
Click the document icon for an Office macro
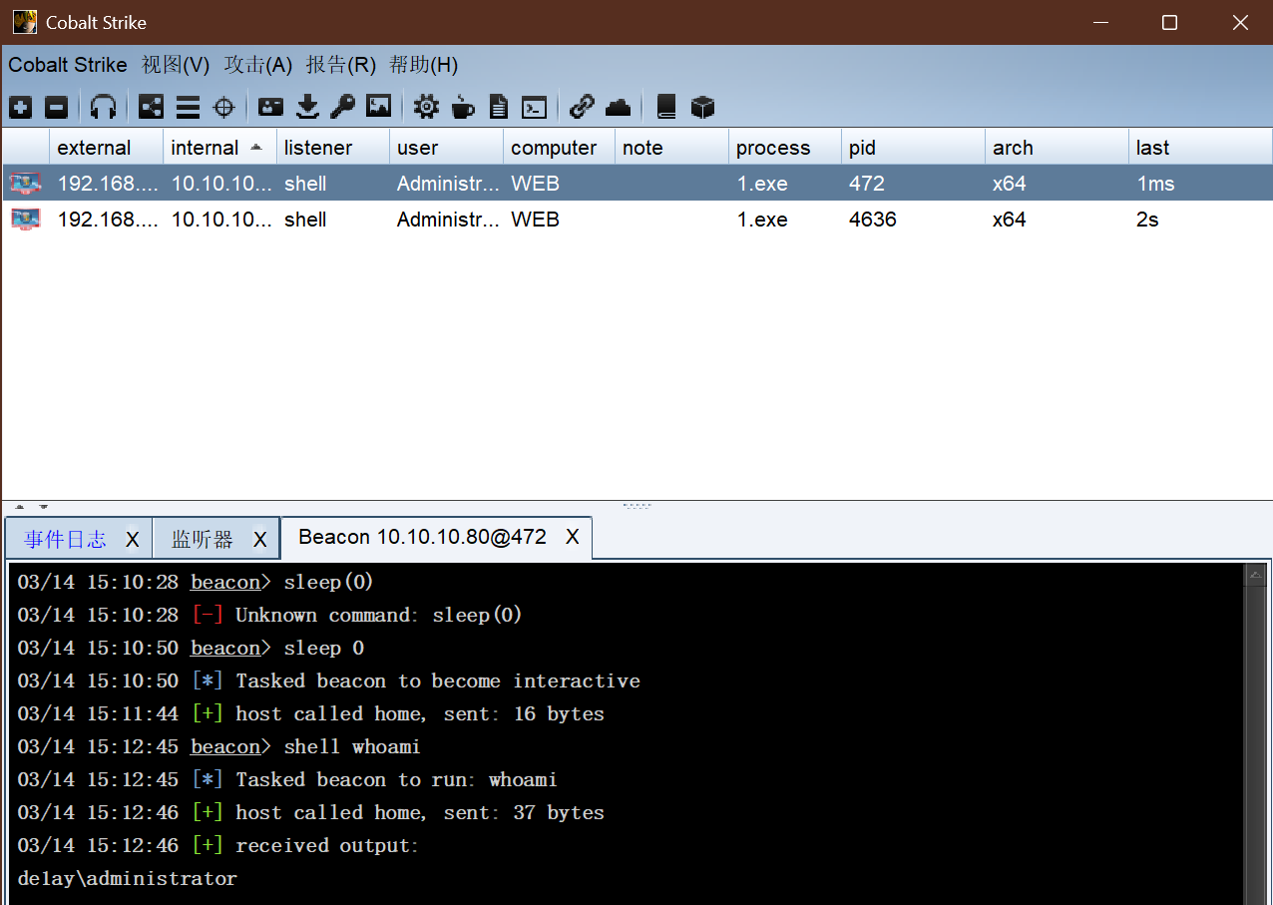pyautogui.click(x=499, y=107)
